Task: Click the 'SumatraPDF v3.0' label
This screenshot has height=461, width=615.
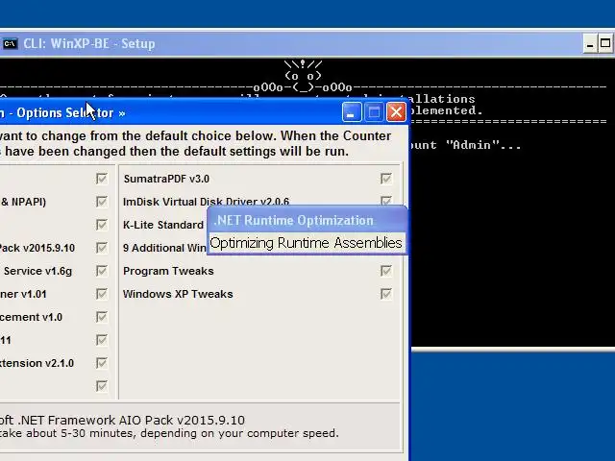Action: click(166, 179)
